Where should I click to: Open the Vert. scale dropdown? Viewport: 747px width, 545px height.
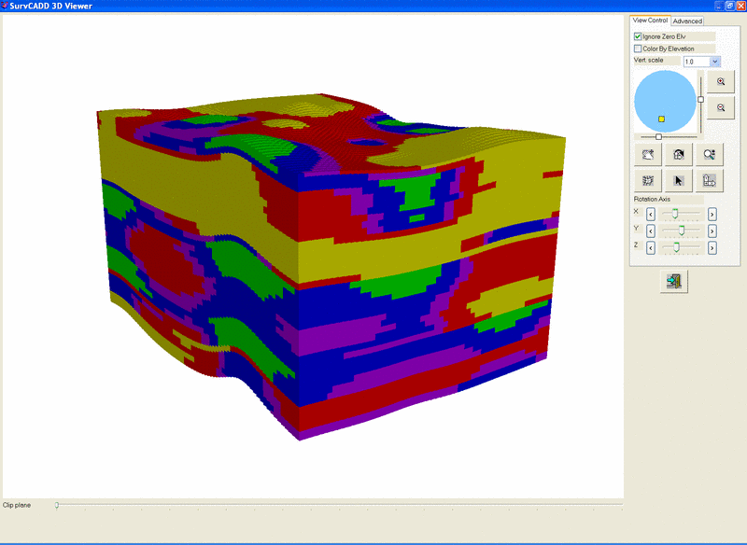point(716,60)
